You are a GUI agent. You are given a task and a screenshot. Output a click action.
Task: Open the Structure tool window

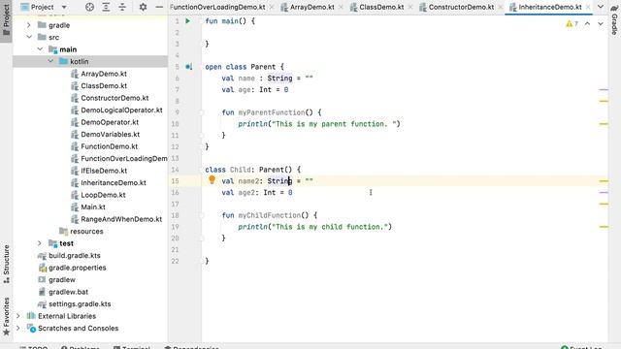point(7,264)
